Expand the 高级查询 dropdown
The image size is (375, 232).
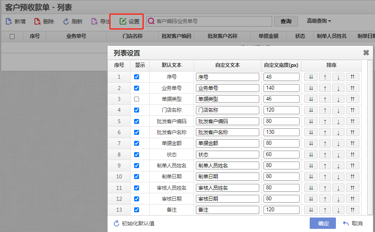pyautogui.click(x=319, y=21)
